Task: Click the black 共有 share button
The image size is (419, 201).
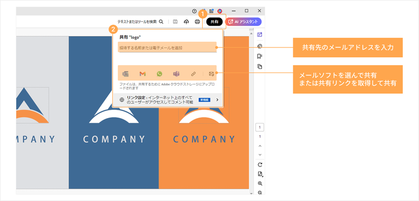Action: point(215,22)
